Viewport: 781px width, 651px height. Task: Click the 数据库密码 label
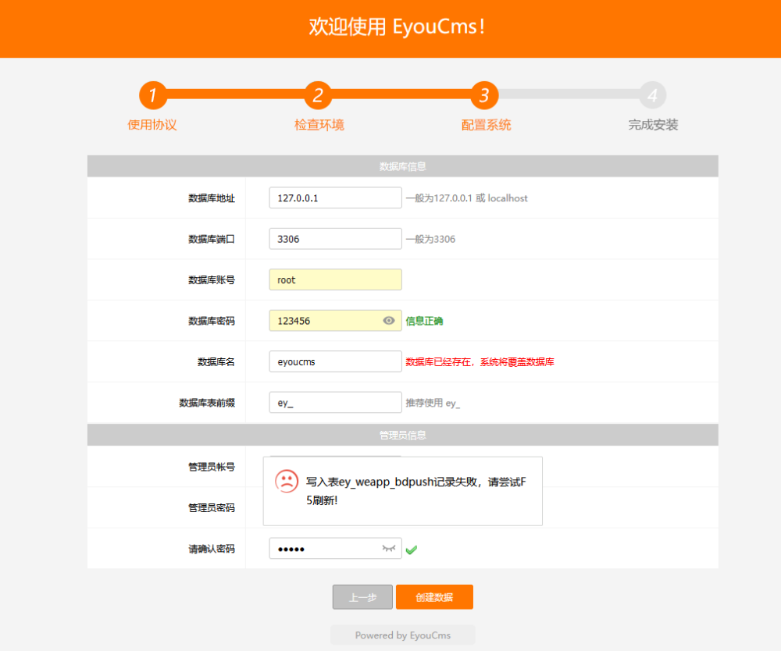coord(212,321)
